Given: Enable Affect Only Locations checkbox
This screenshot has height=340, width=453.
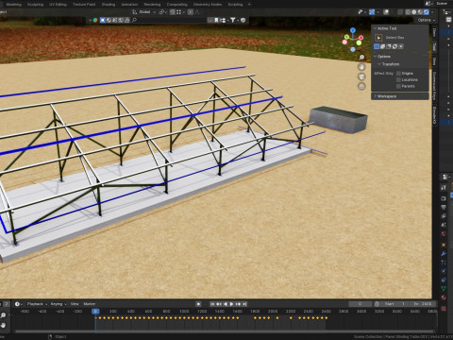Looking at the screenshot, I should click(398, 79).
